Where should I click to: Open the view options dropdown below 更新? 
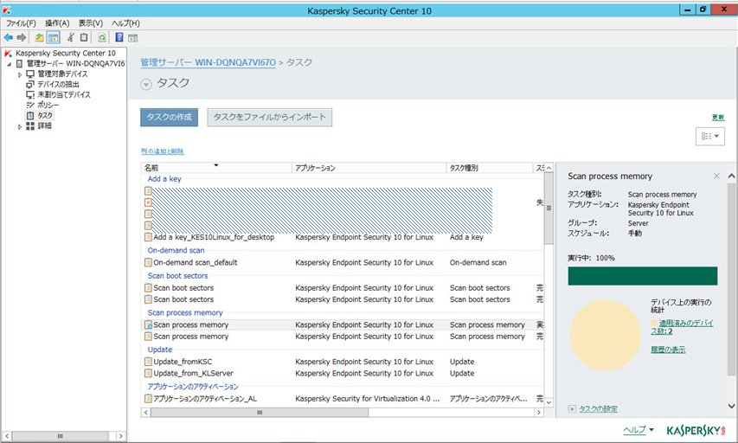709,137
